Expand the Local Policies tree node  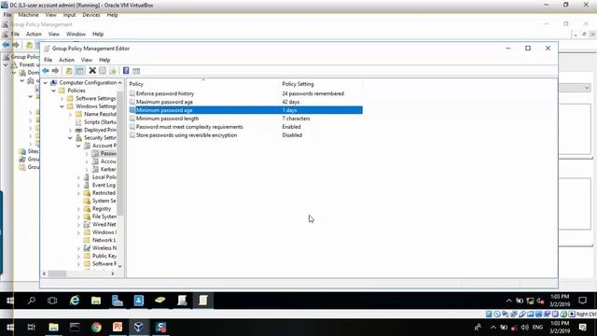(78, 177)
